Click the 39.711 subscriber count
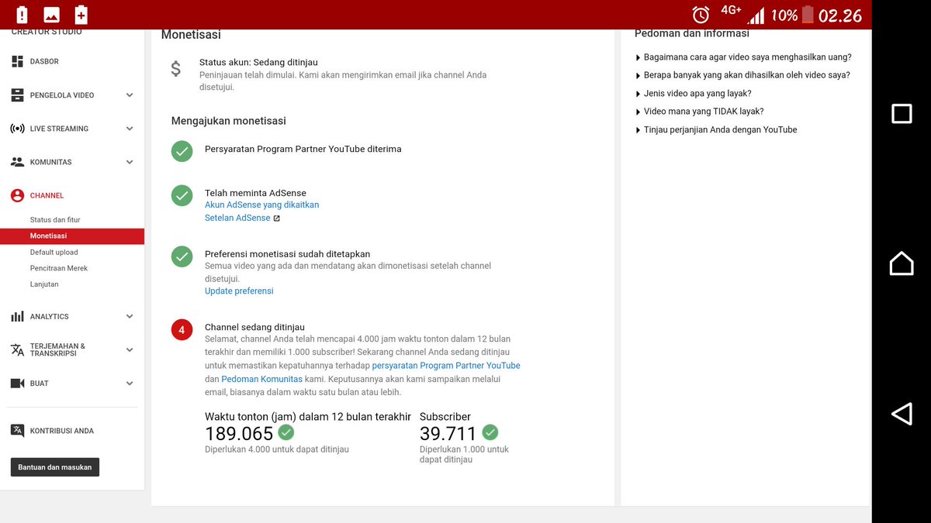The width and height of the screenshot is (931, 523). (x=448, y=434)
